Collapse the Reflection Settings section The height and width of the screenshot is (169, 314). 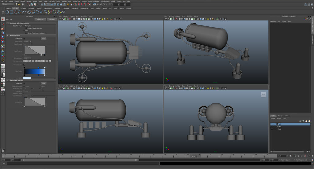[x=8, y=81]
